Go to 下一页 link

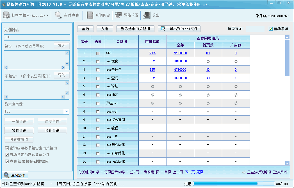pyautogui.click(x=190, y=172)
